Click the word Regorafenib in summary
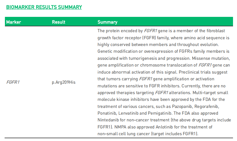Screen dimensions: 237x141 click(x=207, y=107)
